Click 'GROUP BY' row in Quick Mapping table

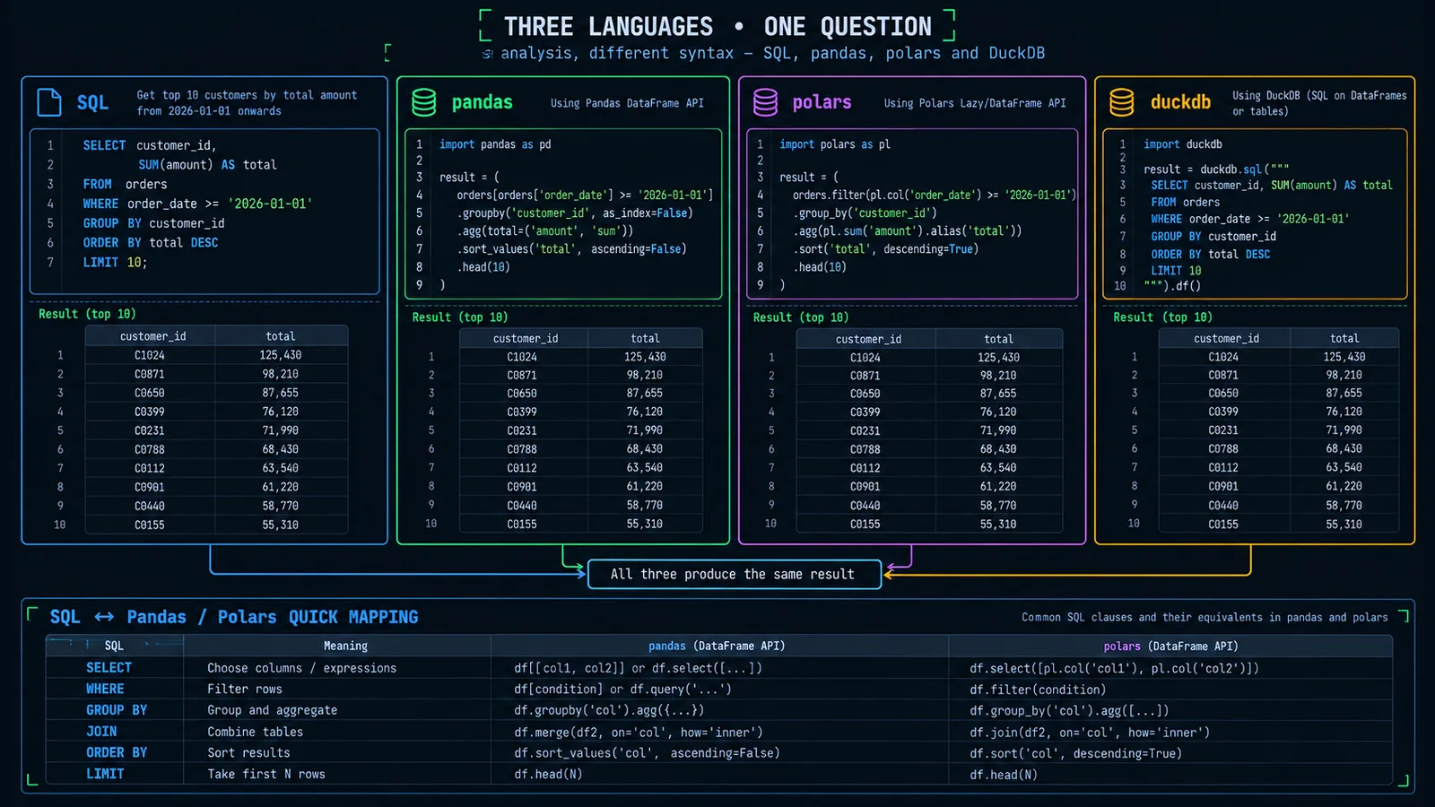coord(719,710)
